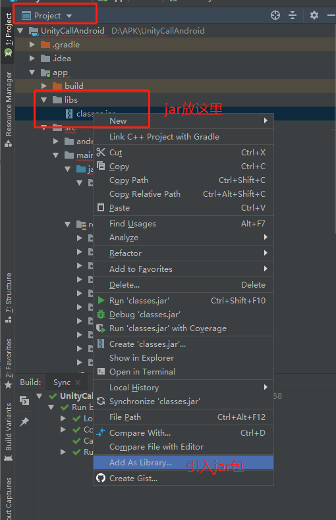Click the Debug 'classes.jar' bug icon

(x=101, y=315)
